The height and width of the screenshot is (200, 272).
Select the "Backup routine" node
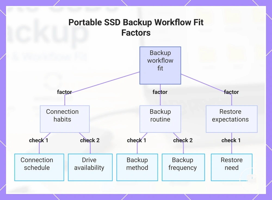[160, 119]
